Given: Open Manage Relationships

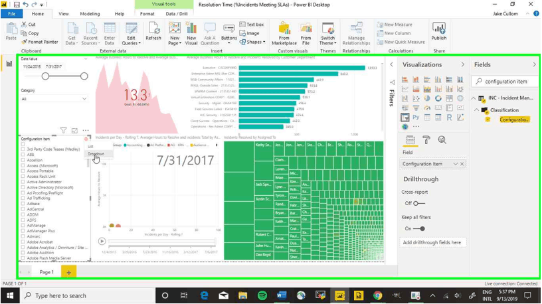Looking at the screenshot, I should pos(356,33).
